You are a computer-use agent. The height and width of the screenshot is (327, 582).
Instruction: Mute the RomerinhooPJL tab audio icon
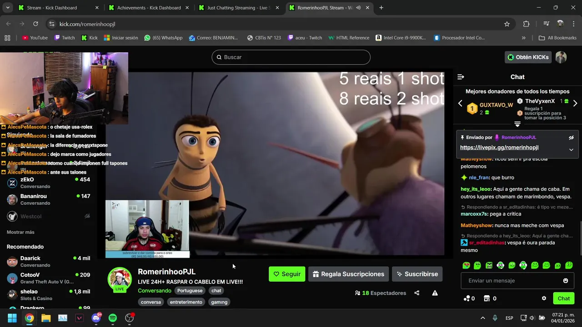click(x=358, y=8)
